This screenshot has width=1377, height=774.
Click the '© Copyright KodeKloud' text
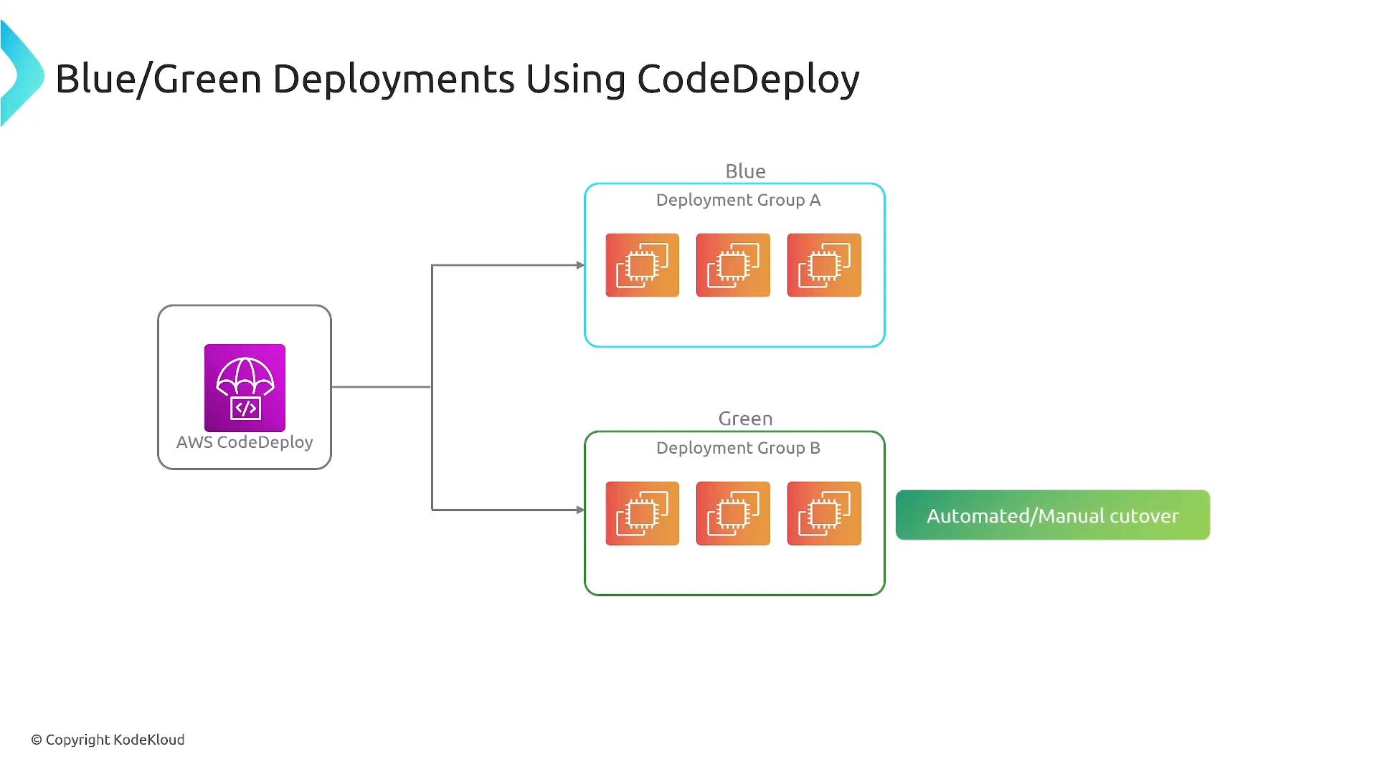click(x=108, y=740)
